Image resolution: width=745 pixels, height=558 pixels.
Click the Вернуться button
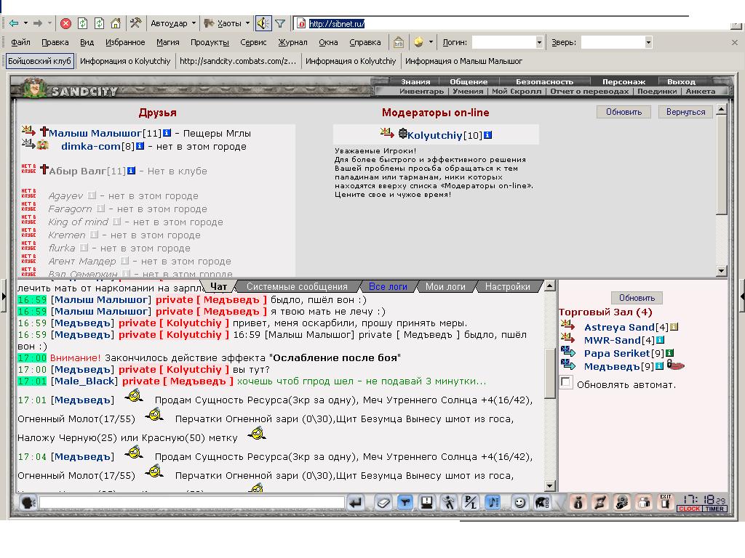(x=685, y=112)
